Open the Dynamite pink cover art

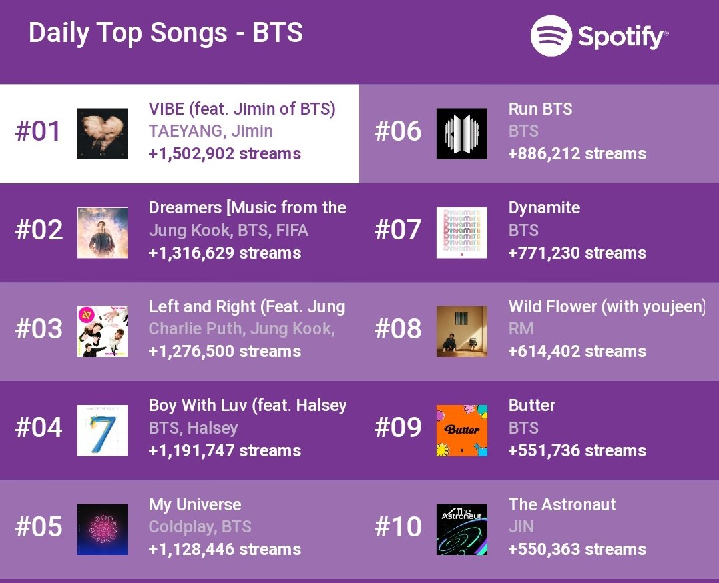pos(462,233)
